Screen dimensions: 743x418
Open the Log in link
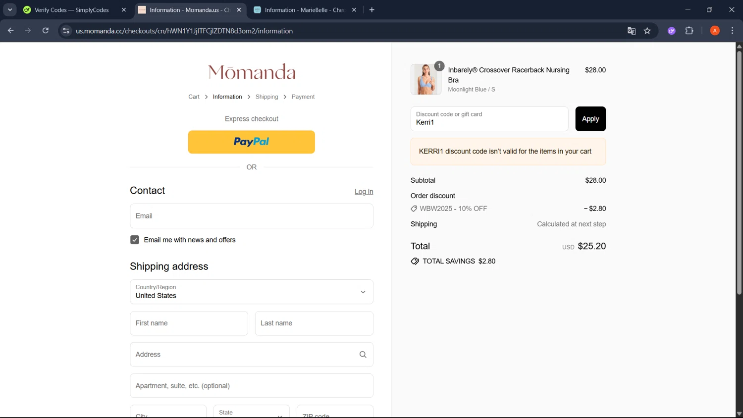[x=364, y=192]
